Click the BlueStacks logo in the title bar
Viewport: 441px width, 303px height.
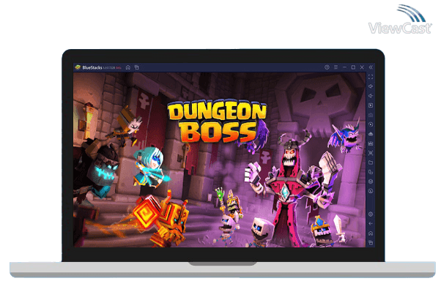click(x=78, y=67)
